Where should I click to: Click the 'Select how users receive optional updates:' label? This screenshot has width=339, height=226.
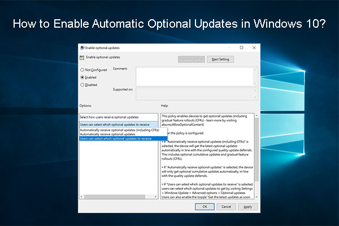(109, 117)
